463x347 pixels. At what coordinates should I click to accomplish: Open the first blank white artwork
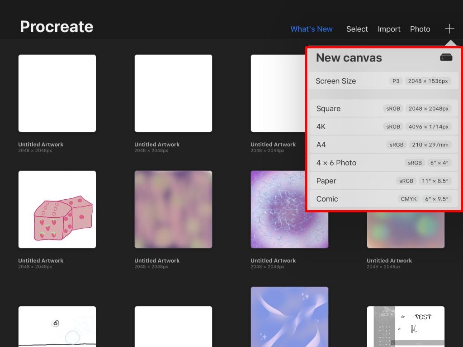pyautogui.click(x=57, y=93)
